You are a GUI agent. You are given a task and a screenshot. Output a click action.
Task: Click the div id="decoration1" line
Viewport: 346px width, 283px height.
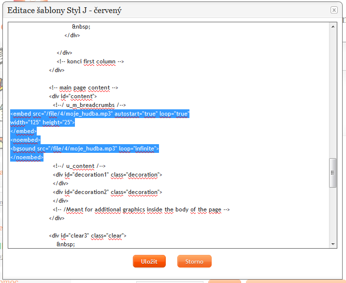click(x=107, y=175)
